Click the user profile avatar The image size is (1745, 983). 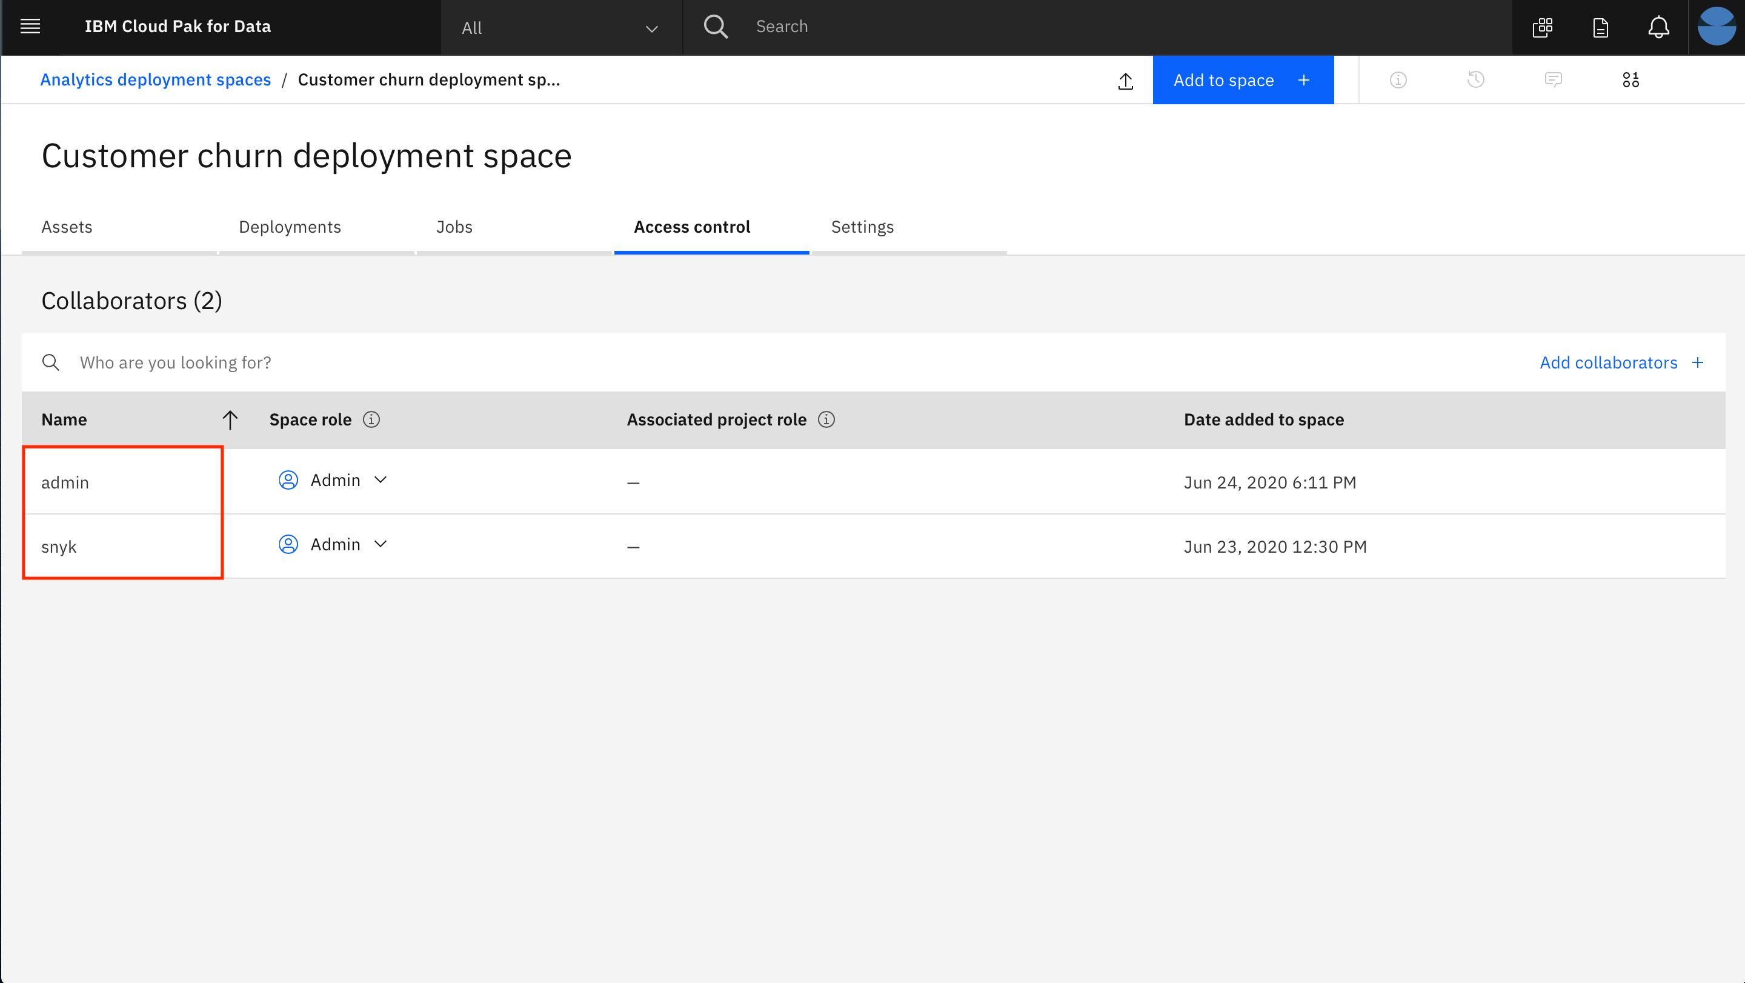tap(1716, 27)
